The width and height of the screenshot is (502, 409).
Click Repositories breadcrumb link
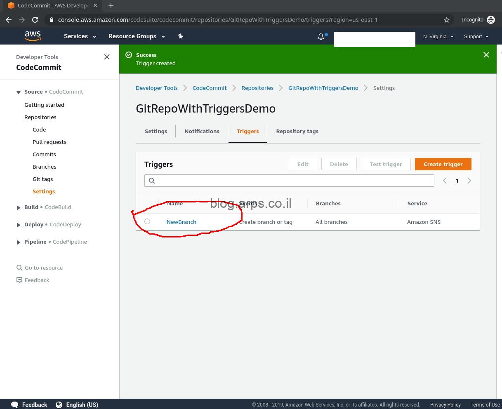[257, 88]
